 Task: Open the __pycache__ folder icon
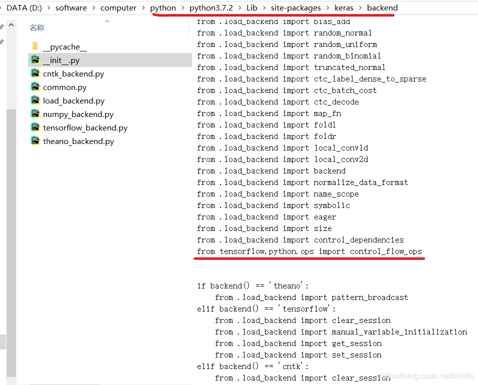35,46
